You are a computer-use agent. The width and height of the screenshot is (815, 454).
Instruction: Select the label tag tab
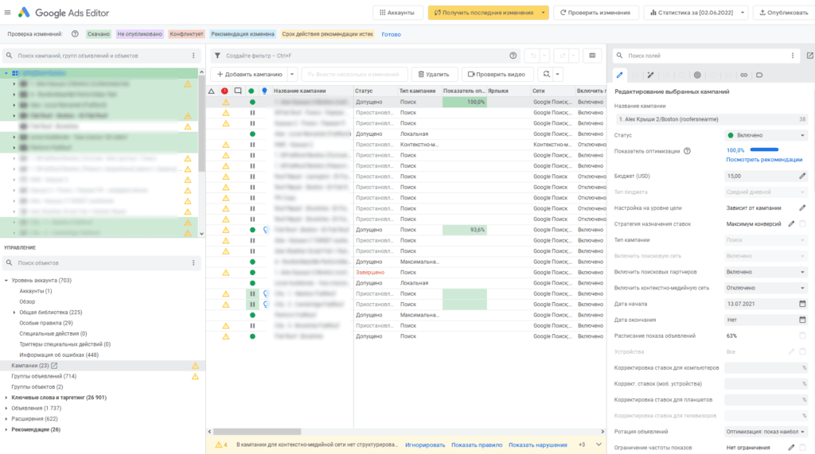(759, 75)
